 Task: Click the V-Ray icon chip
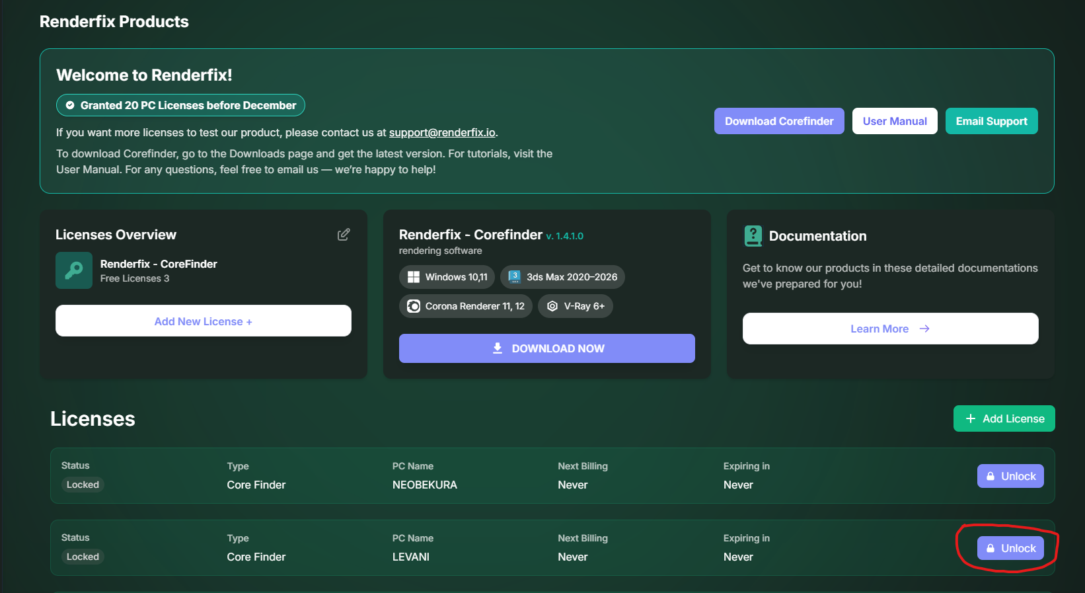point(552,306)
